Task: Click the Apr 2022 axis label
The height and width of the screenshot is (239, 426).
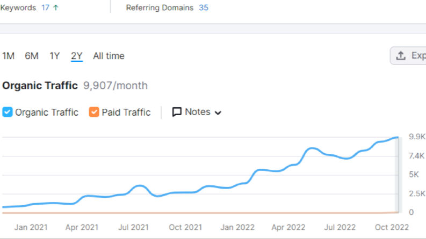Action: coord(288,227)
